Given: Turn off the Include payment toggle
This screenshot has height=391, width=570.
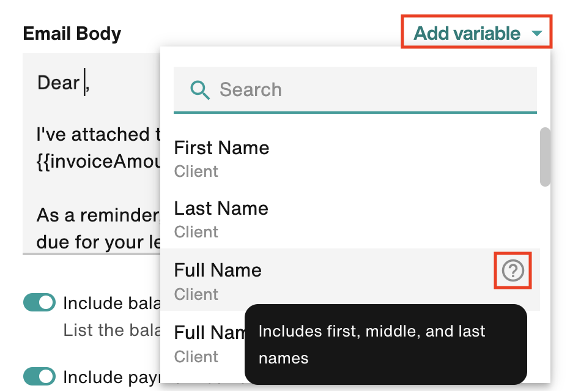Looking at the screenshot, I should pyautogui.click(x=39, y=376).
